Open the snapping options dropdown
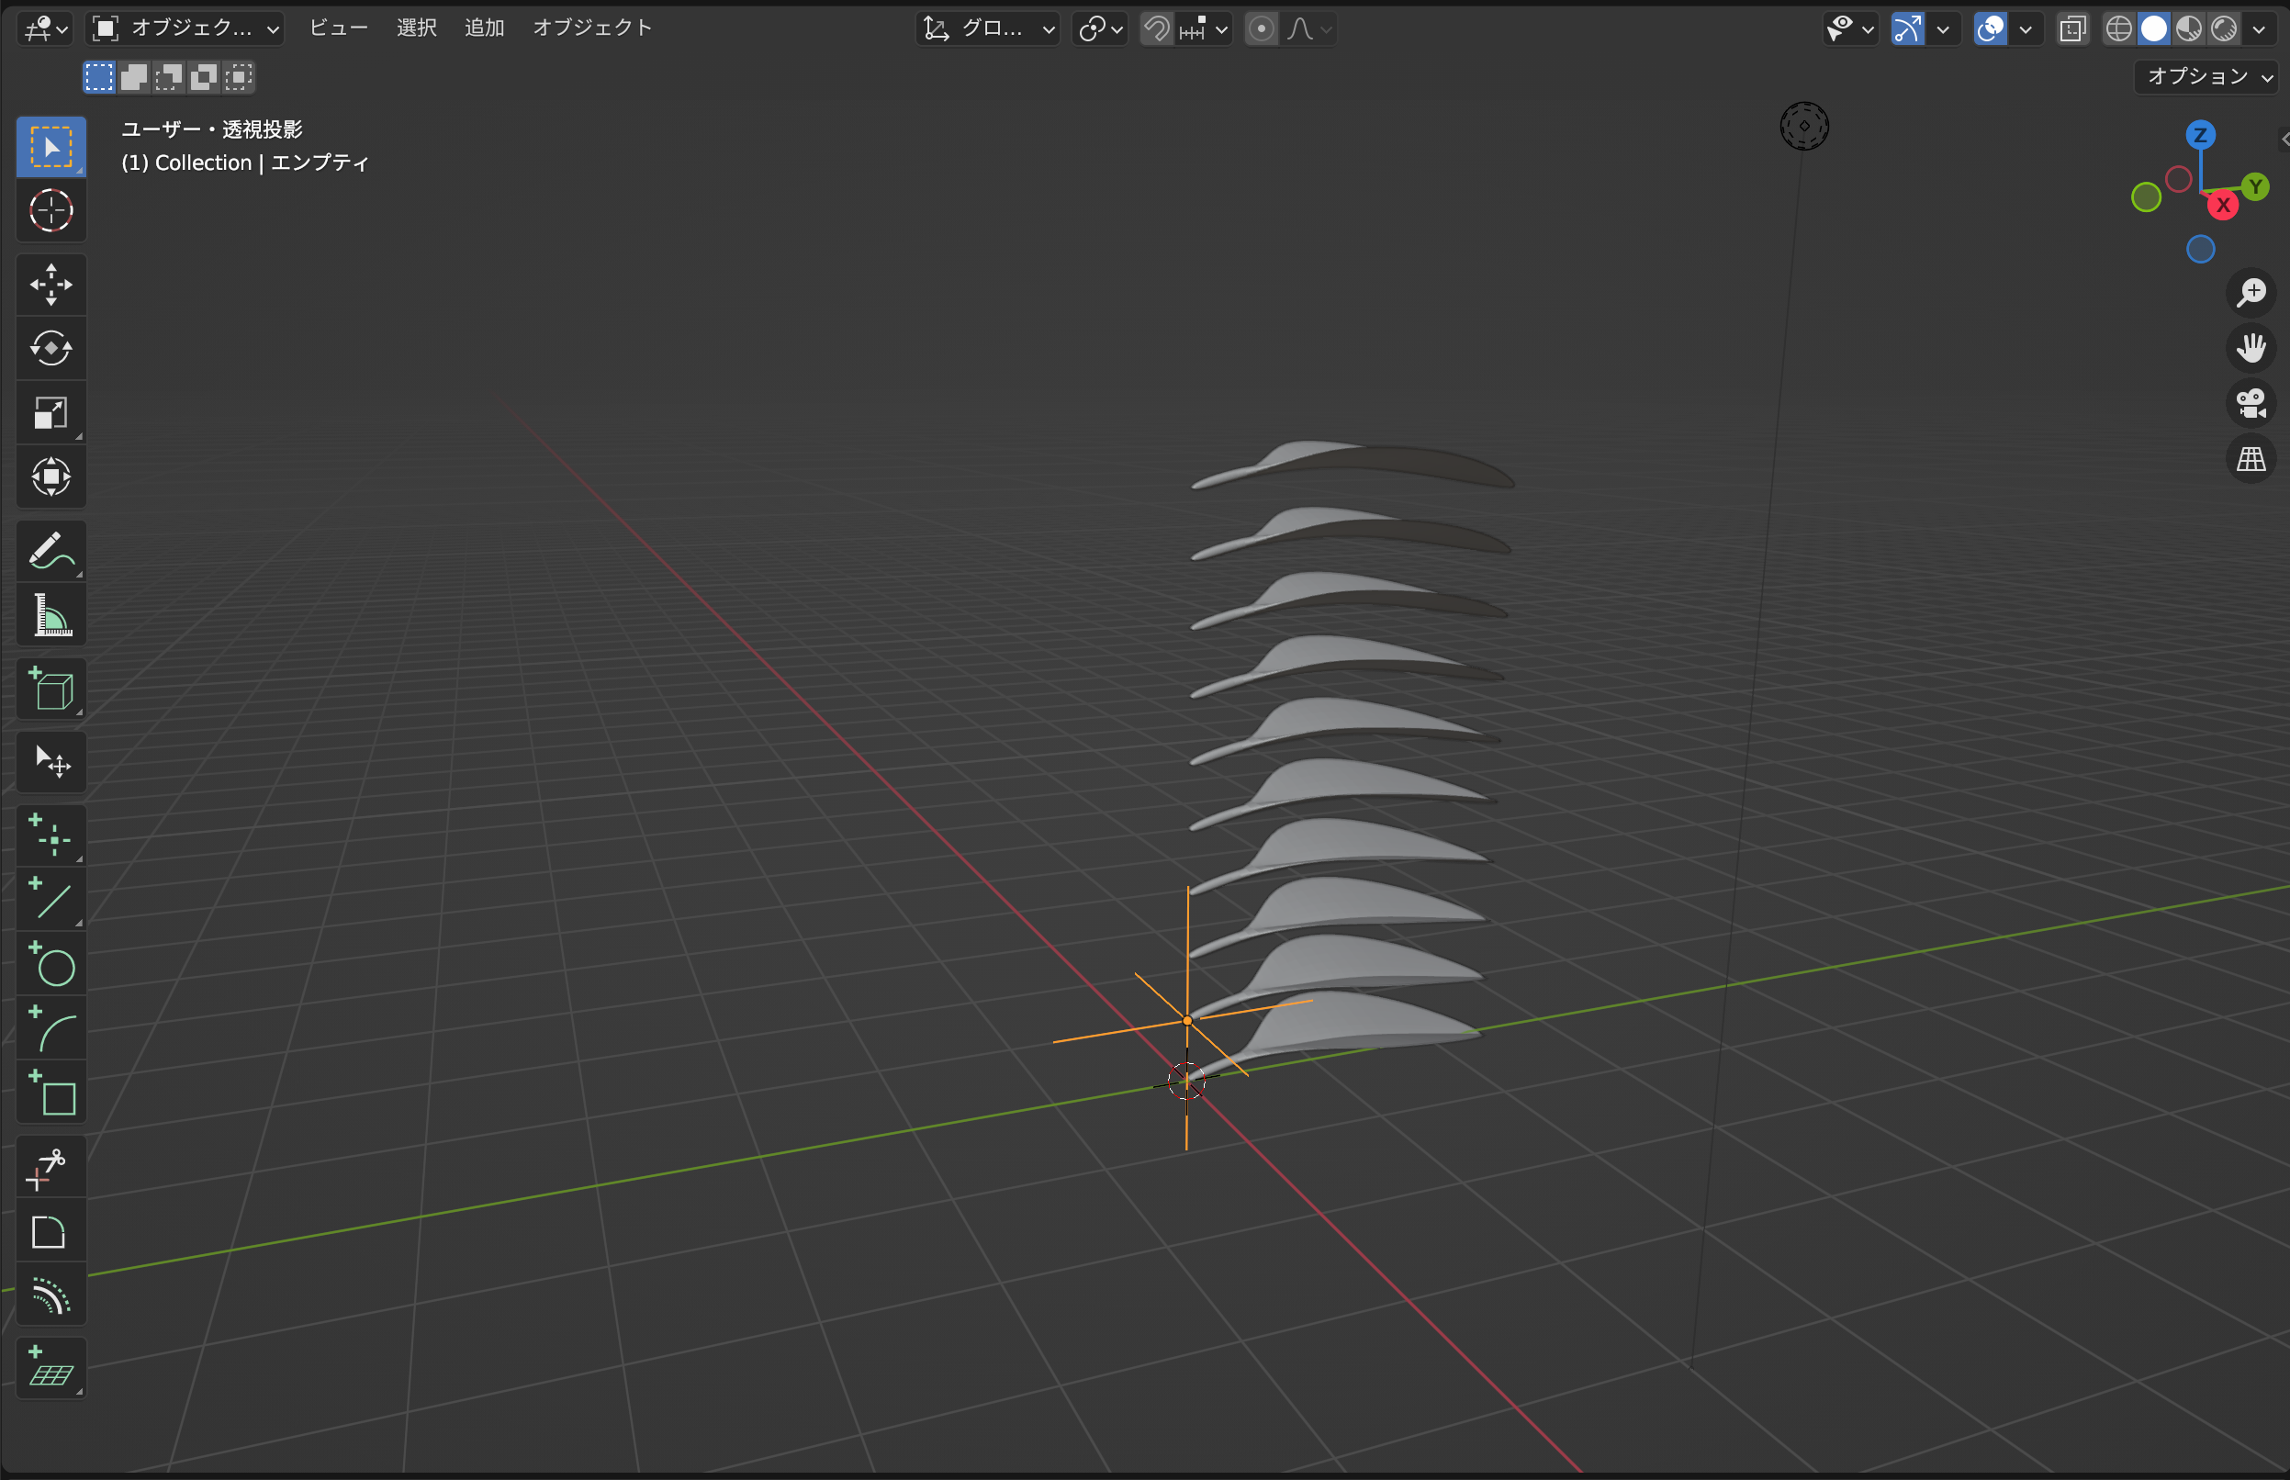 point(1204,28)
